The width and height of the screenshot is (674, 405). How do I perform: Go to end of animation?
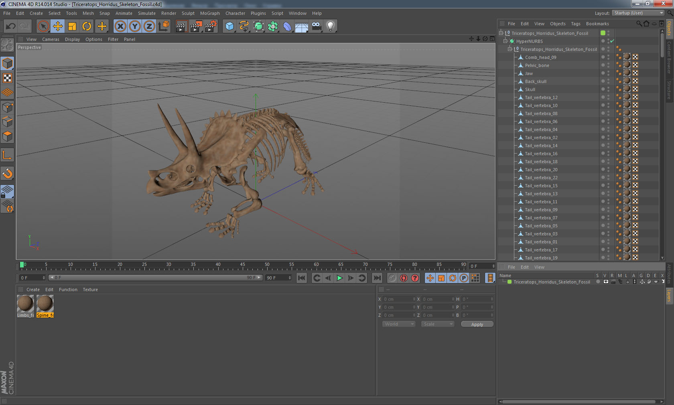point(377,278)
